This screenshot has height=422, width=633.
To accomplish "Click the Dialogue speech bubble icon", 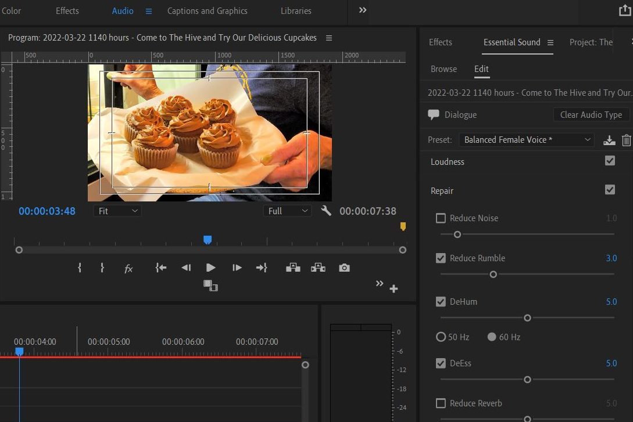I will [x=434, y=115].
